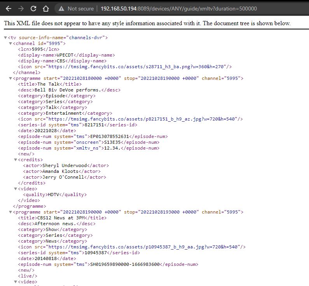Collapse the root tv source-info-name node
Screen dimensions: 309x286
tap(5, 38)
